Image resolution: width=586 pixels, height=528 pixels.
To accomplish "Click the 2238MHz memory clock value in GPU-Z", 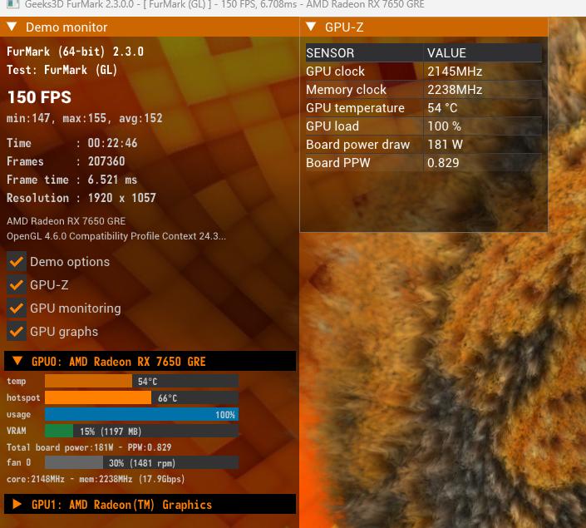I will tap(455, 89).
